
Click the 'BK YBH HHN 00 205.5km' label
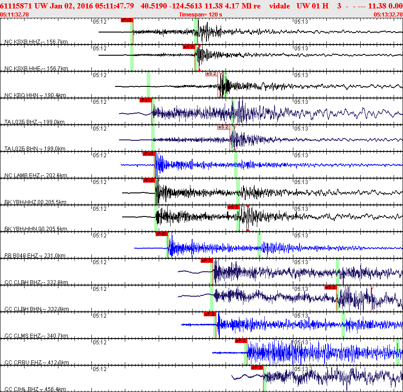36,229
